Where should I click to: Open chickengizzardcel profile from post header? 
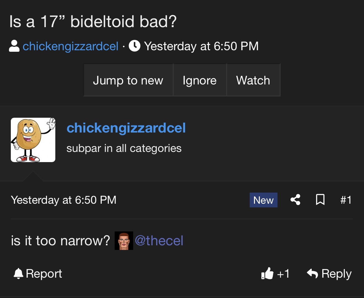pyautogui.click(x=126, y=128)
